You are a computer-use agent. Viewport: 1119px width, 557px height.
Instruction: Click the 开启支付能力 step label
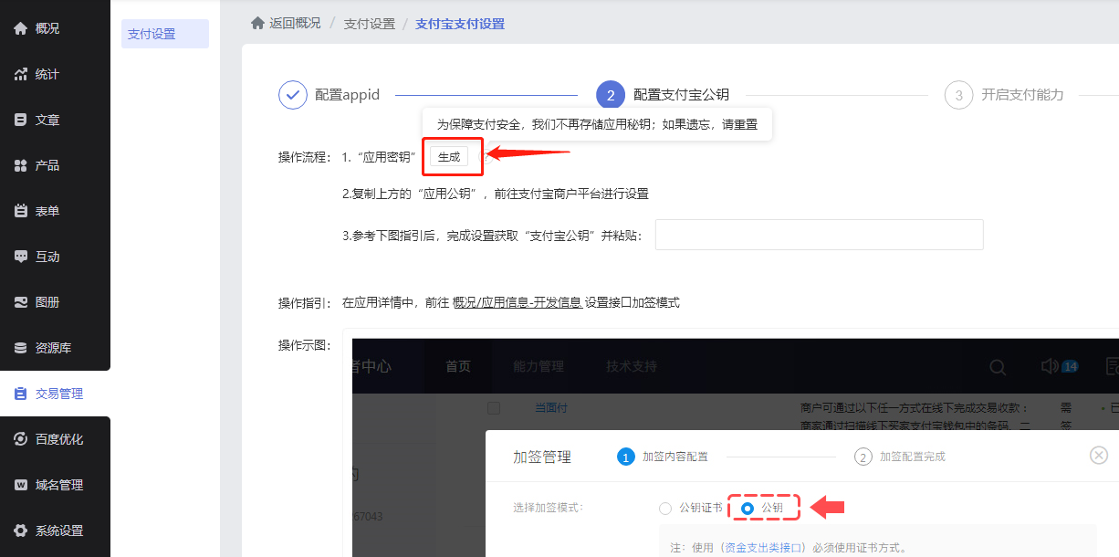(x=1022, y=95)
